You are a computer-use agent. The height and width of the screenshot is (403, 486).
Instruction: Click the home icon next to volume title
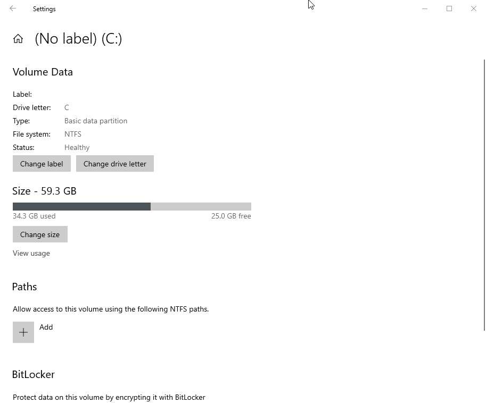click(18, 38)
